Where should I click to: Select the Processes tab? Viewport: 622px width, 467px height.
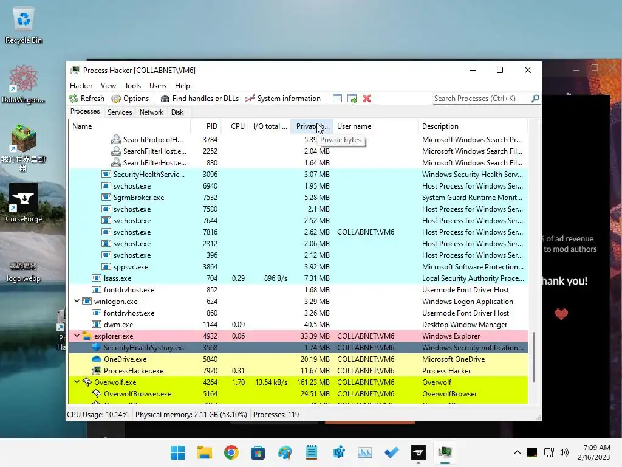85,112
